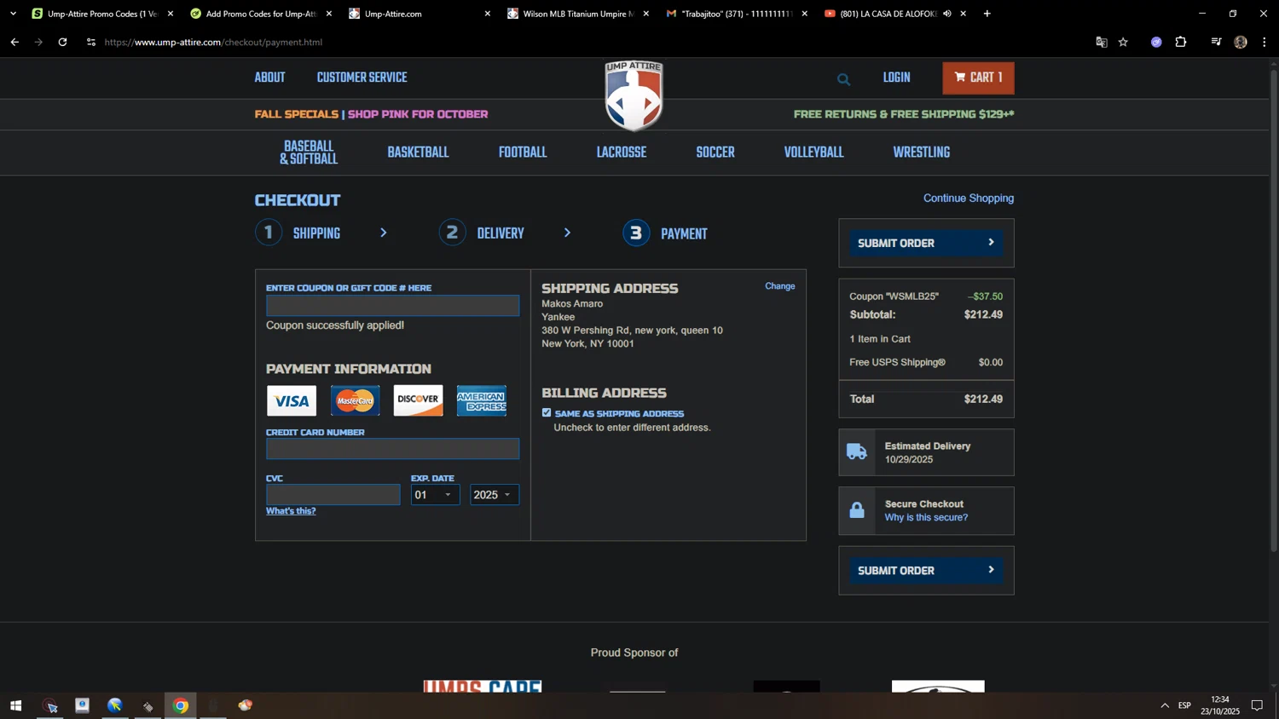Image resolution: width=1279 pixels, height=719 pixels.
Task: Go to checkout step 2 Delivery
Action: pyautogui.click(x=483, y=233)
